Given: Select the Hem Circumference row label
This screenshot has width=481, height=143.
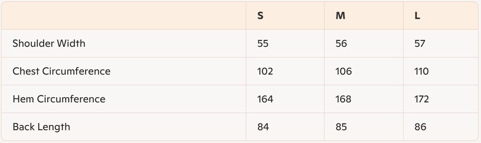Looking at the screenshot, I should click(x=59, y=99).
